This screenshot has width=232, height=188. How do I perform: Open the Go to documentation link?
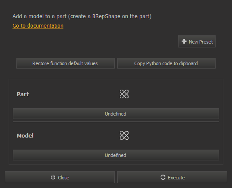38,26
